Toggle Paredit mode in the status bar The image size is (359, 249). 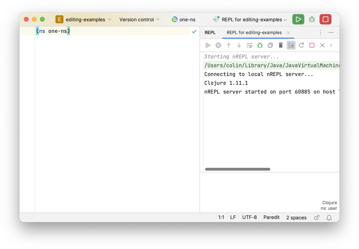click(271, 217)
